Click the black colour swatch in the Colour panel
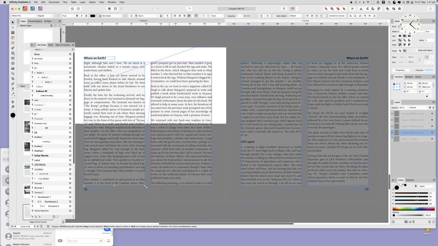This screenshot has width=438, height=246. [x=397, y=188]
